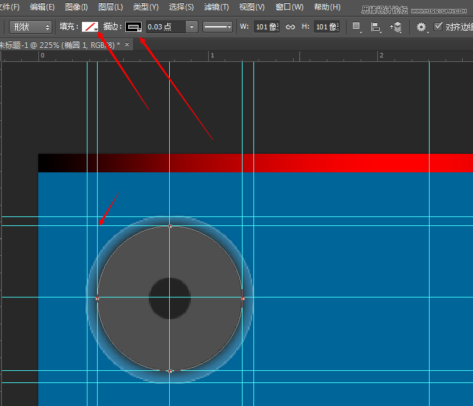This screenshot has height=406, width=473.
Task: Click the stroke width field 0.03 点
Action: click(165, 27)
